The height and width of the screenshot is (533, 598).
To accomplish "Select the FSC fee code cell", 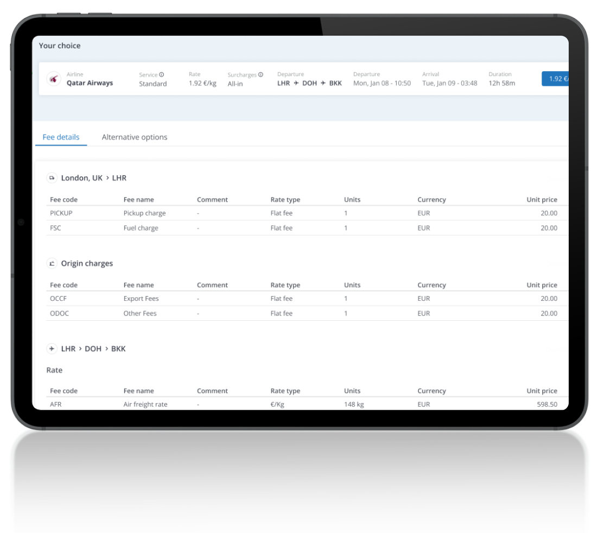I will pos(55,228).
